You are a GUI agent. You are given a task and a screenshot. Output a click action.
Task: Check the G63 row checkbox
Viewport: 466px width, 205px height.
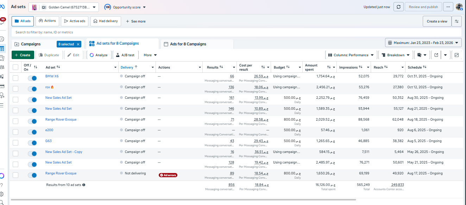15,143
